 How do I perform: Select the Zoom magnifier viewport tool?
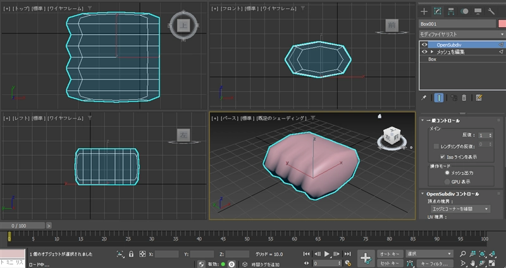[463, 254]
